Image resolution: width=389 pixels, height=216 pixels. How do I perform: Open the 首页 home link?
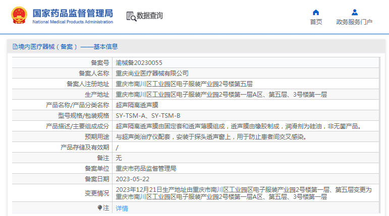coord(316,22)
